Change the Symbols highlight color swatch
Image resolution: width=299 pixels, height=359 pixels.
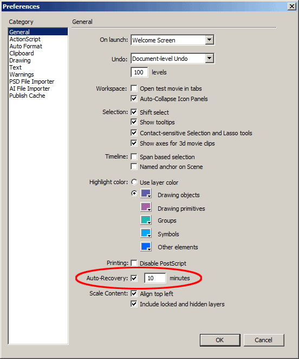point(146,234)
